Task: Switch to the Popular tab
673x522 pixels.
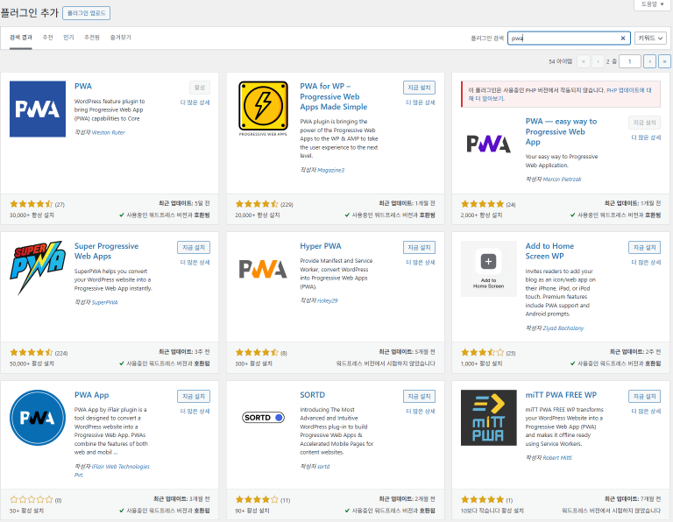Action: [x=68, y=38]
